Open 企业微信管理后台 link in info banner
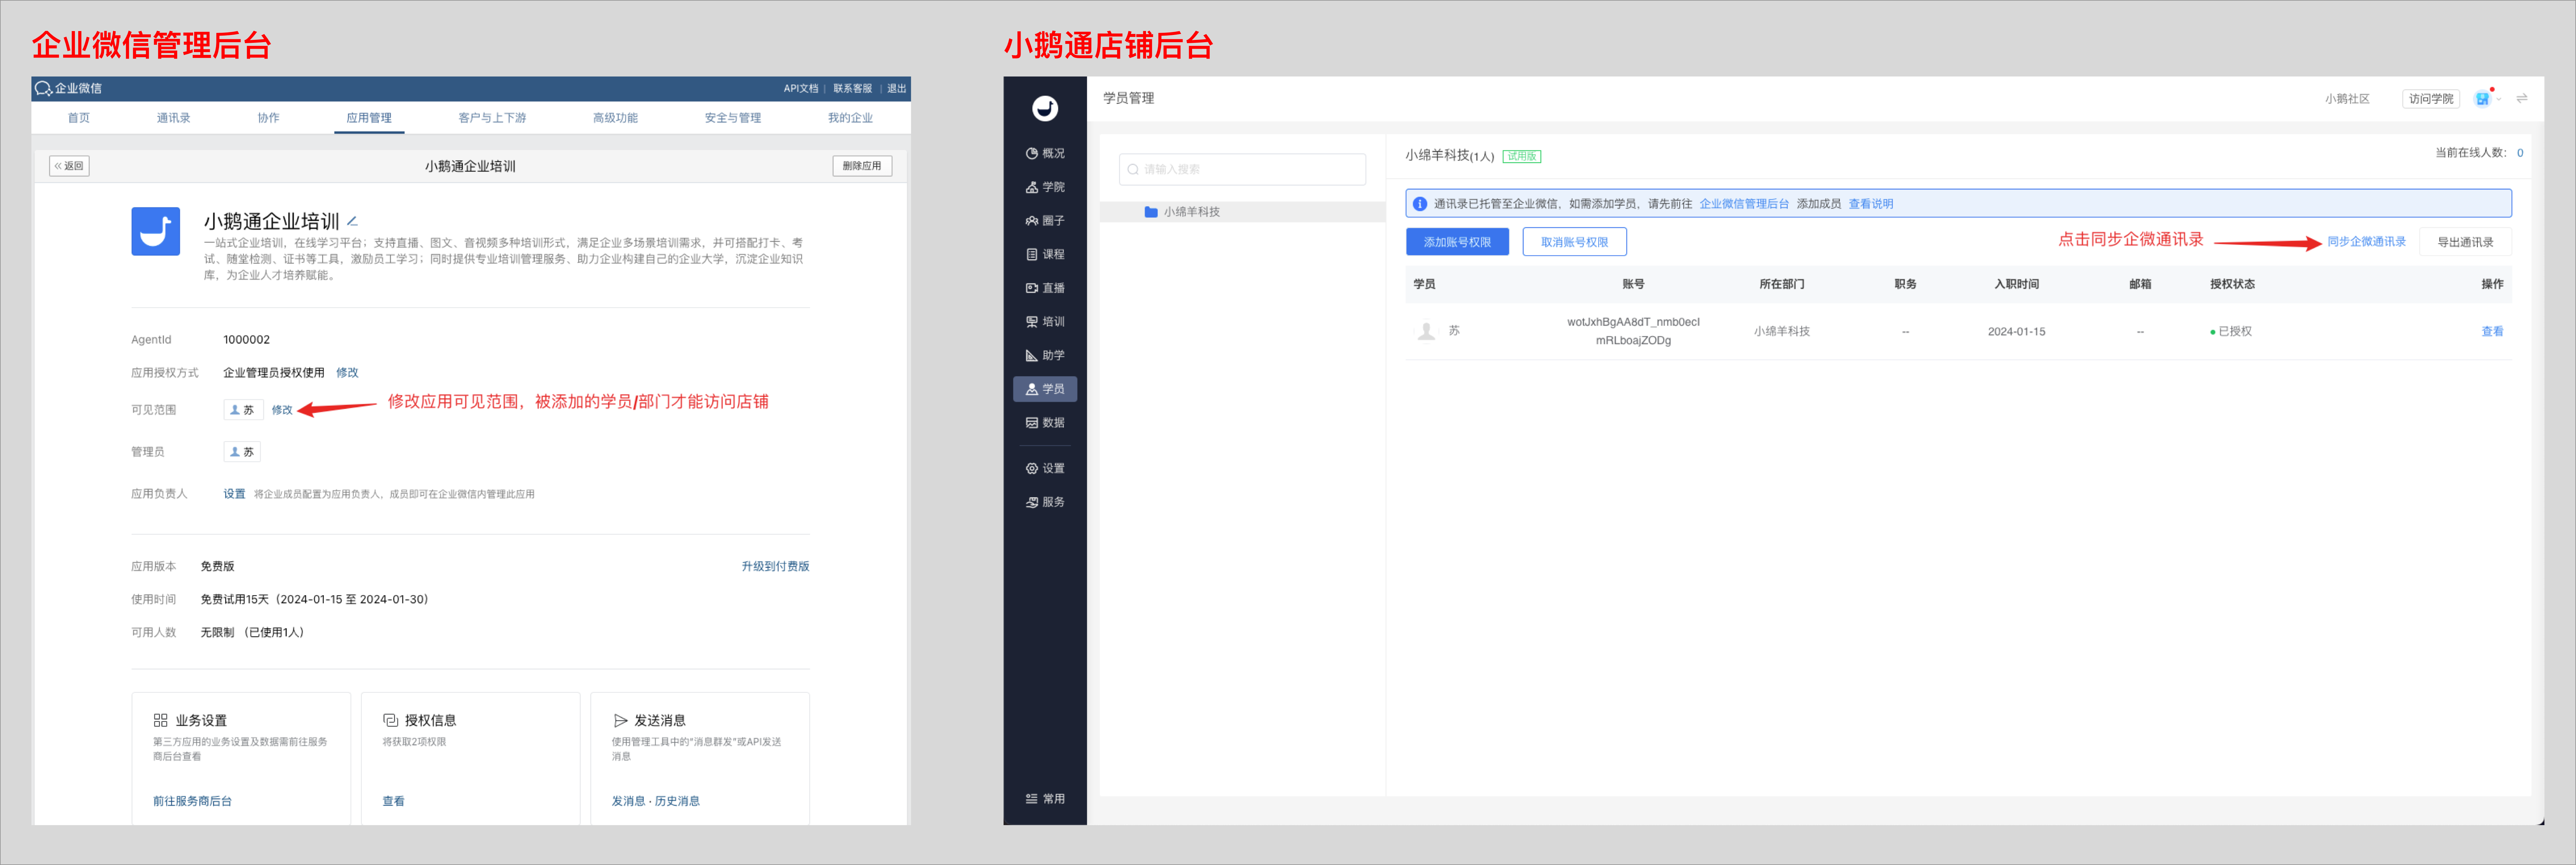 click(x=1744, y=204)
